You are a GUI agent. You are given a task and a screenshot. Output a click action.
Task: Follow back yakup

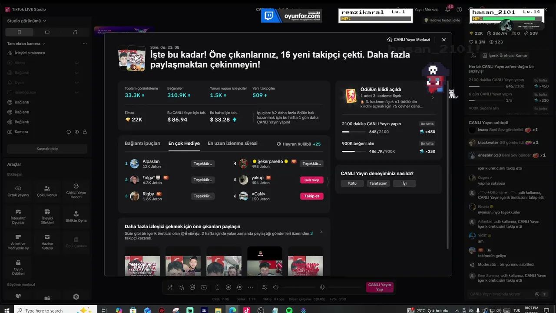point(312,180)
